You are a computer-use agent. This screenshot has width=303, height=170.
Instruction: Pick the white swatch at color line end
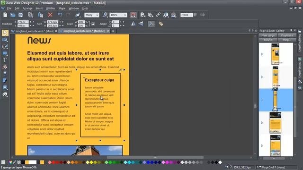coord(220,162)
